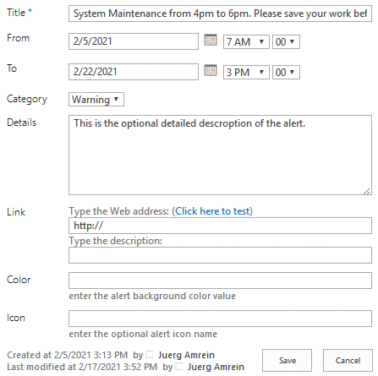Focus the link description field
This screenshot has height=376, width=378.
click(x=220, y=255)
